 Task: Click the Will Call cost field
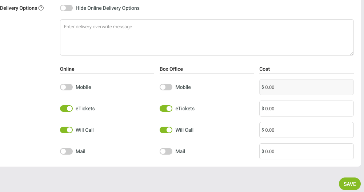[307, 130]
